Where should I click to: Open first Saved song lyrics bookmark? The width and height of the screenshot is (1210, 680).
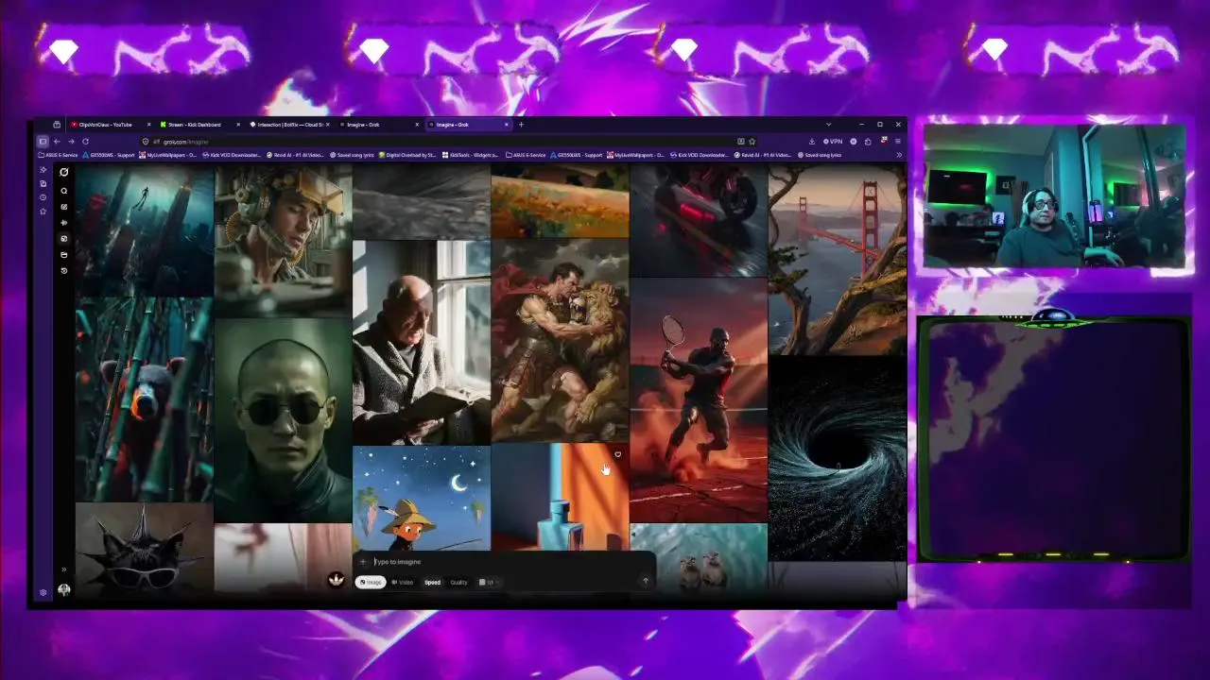point(352,155)
